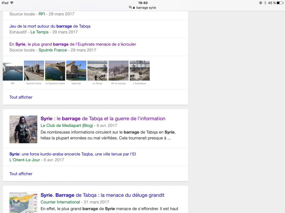Tap the Bluetooth icon in status bar
The image size is (285, 213).
[265, 3]
